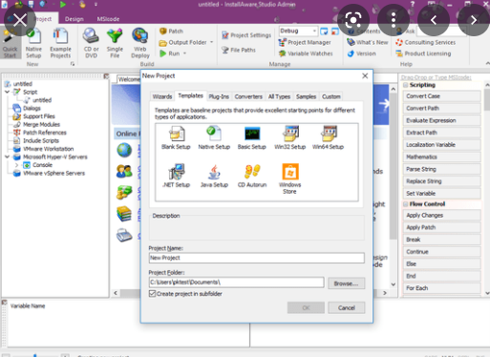Viewport: 490px width, 357px height.
Task: Expand the Console tree node
Action: [17, 165]
